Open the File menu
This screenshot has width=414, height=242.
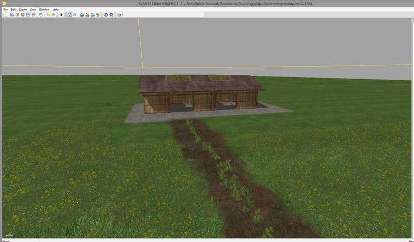tap(6, 9)
